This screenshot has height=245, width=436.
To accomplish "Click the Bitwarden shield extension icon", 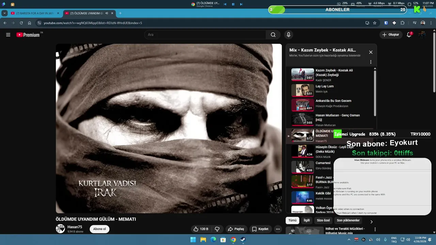I will pyautogui.click(x=386, y=23).
